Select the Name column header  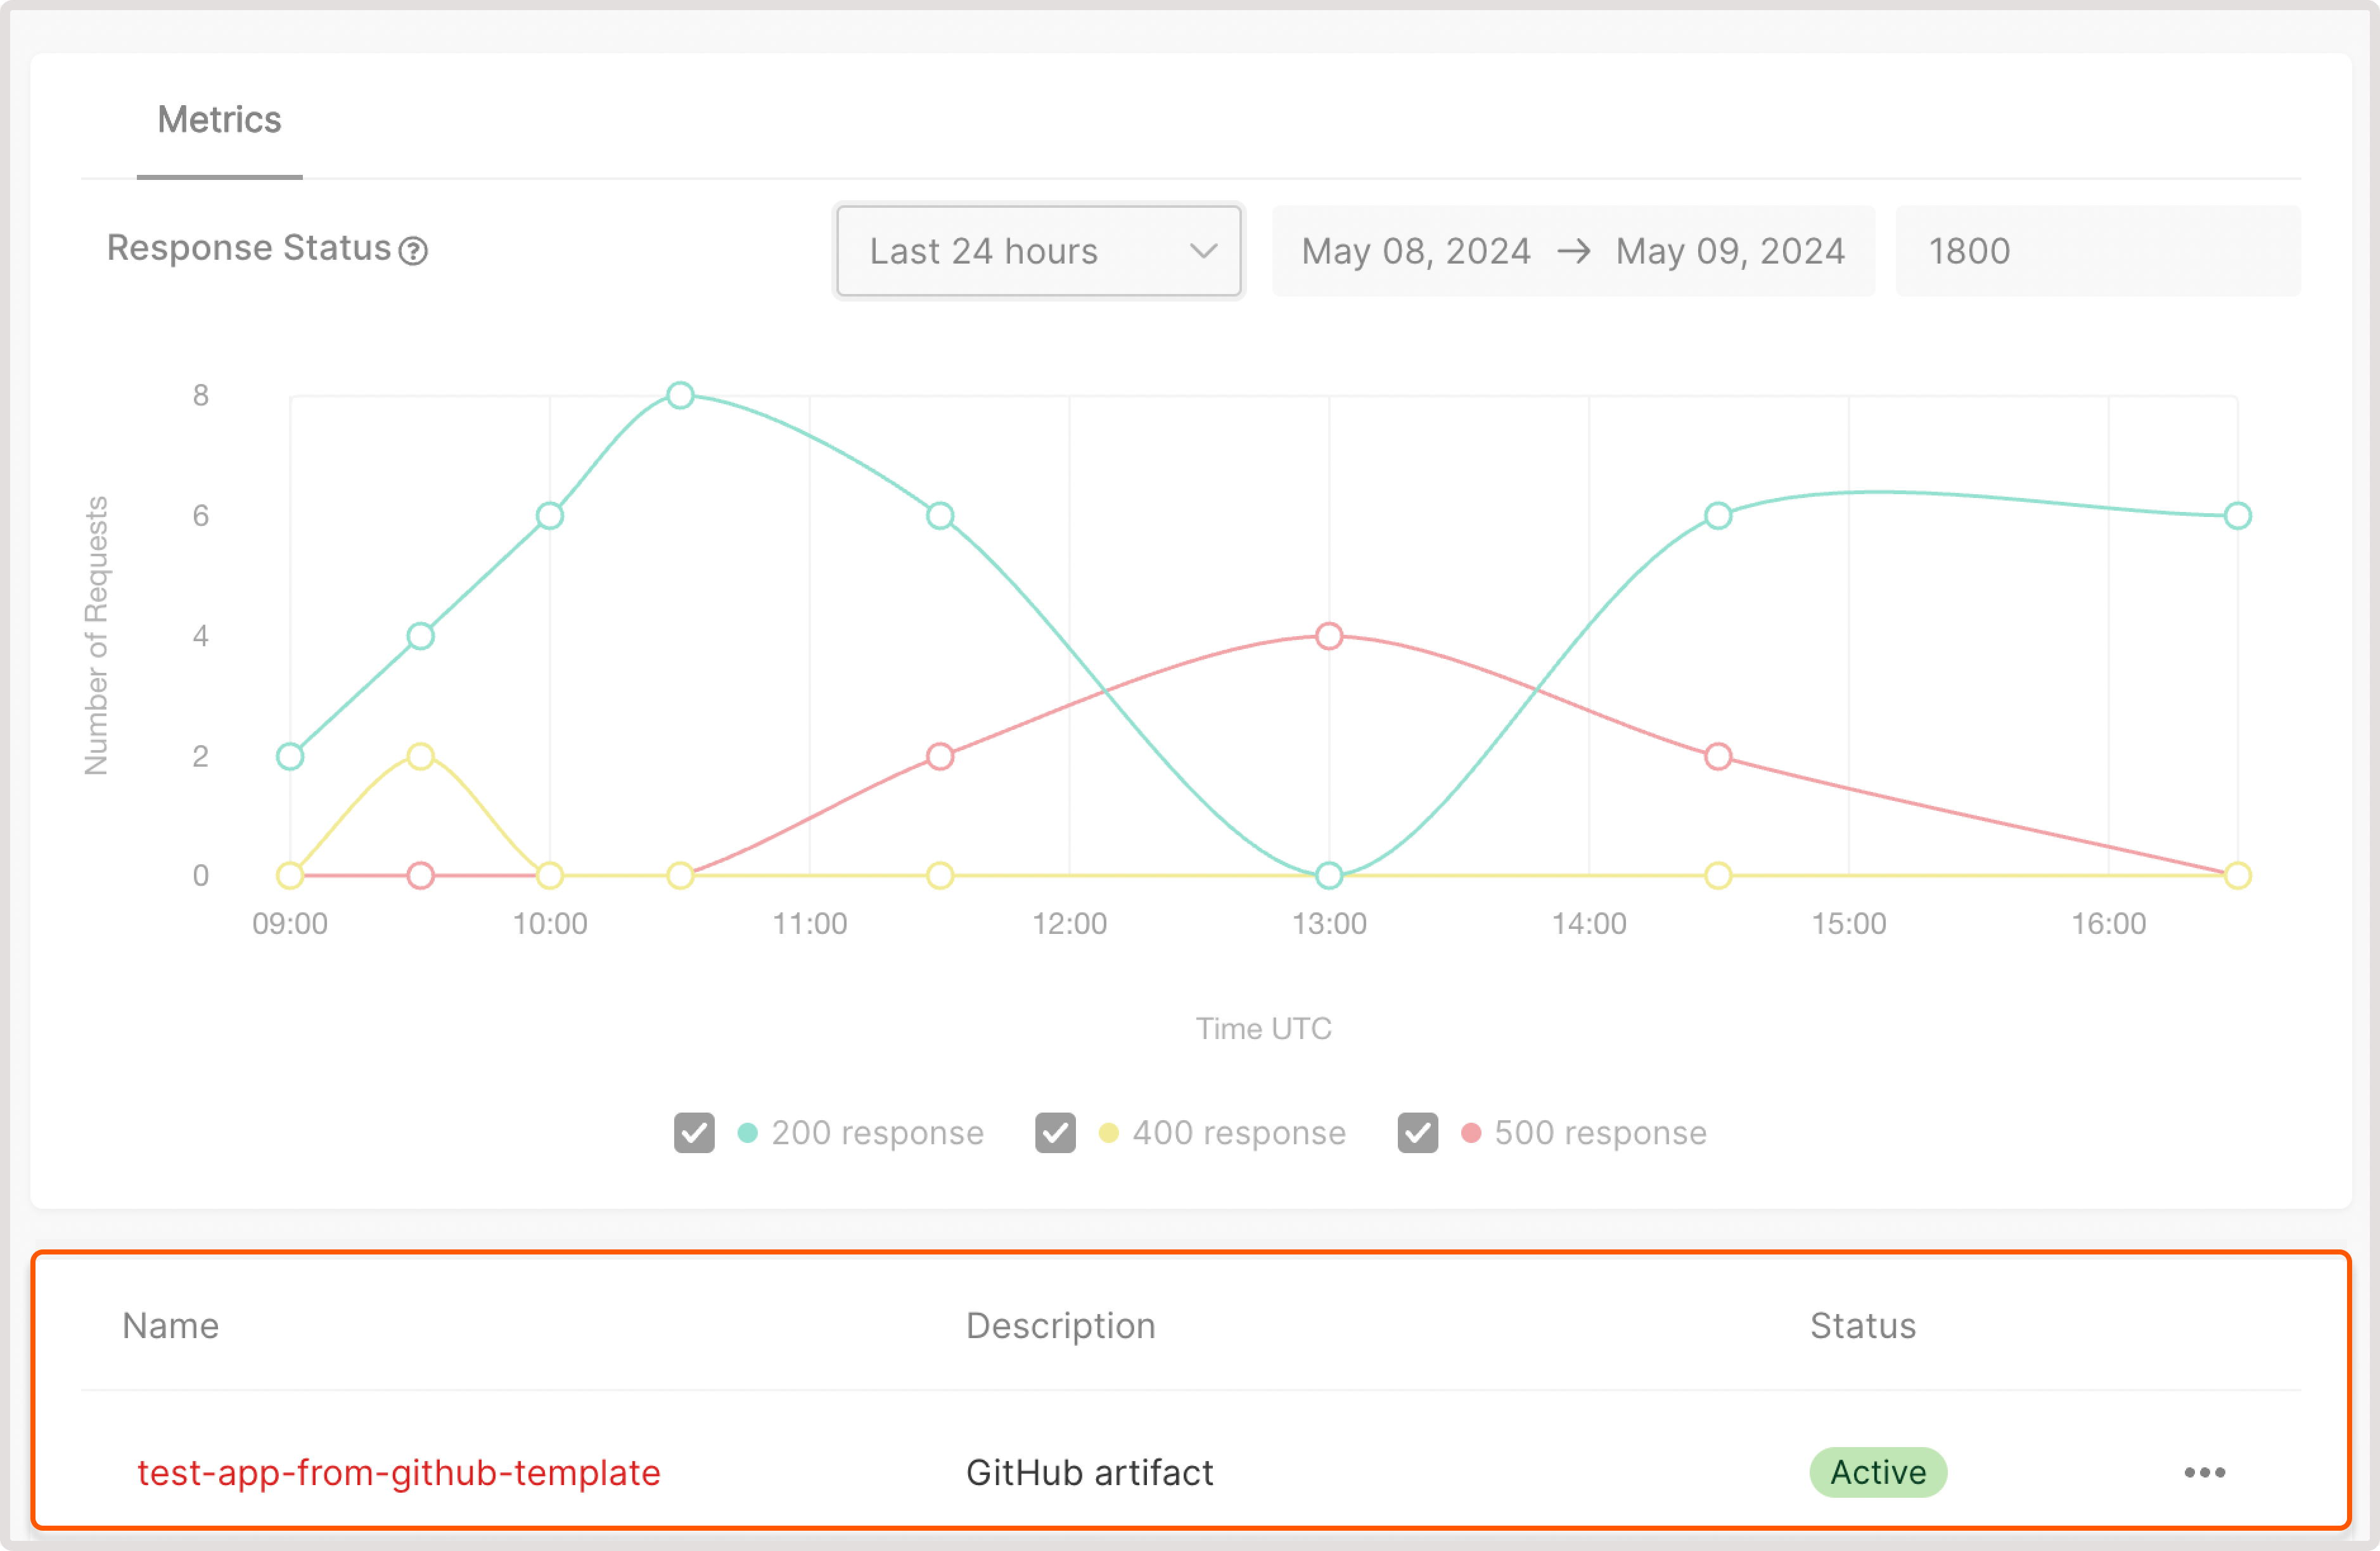[x=170, y=1325]
